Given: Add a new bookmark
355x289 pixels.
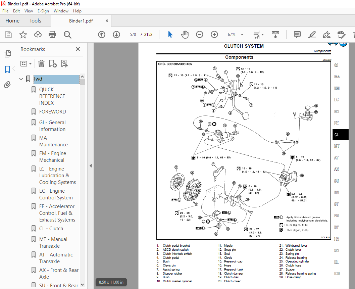Looking at the screenshot, I should (x=53, y=64).
